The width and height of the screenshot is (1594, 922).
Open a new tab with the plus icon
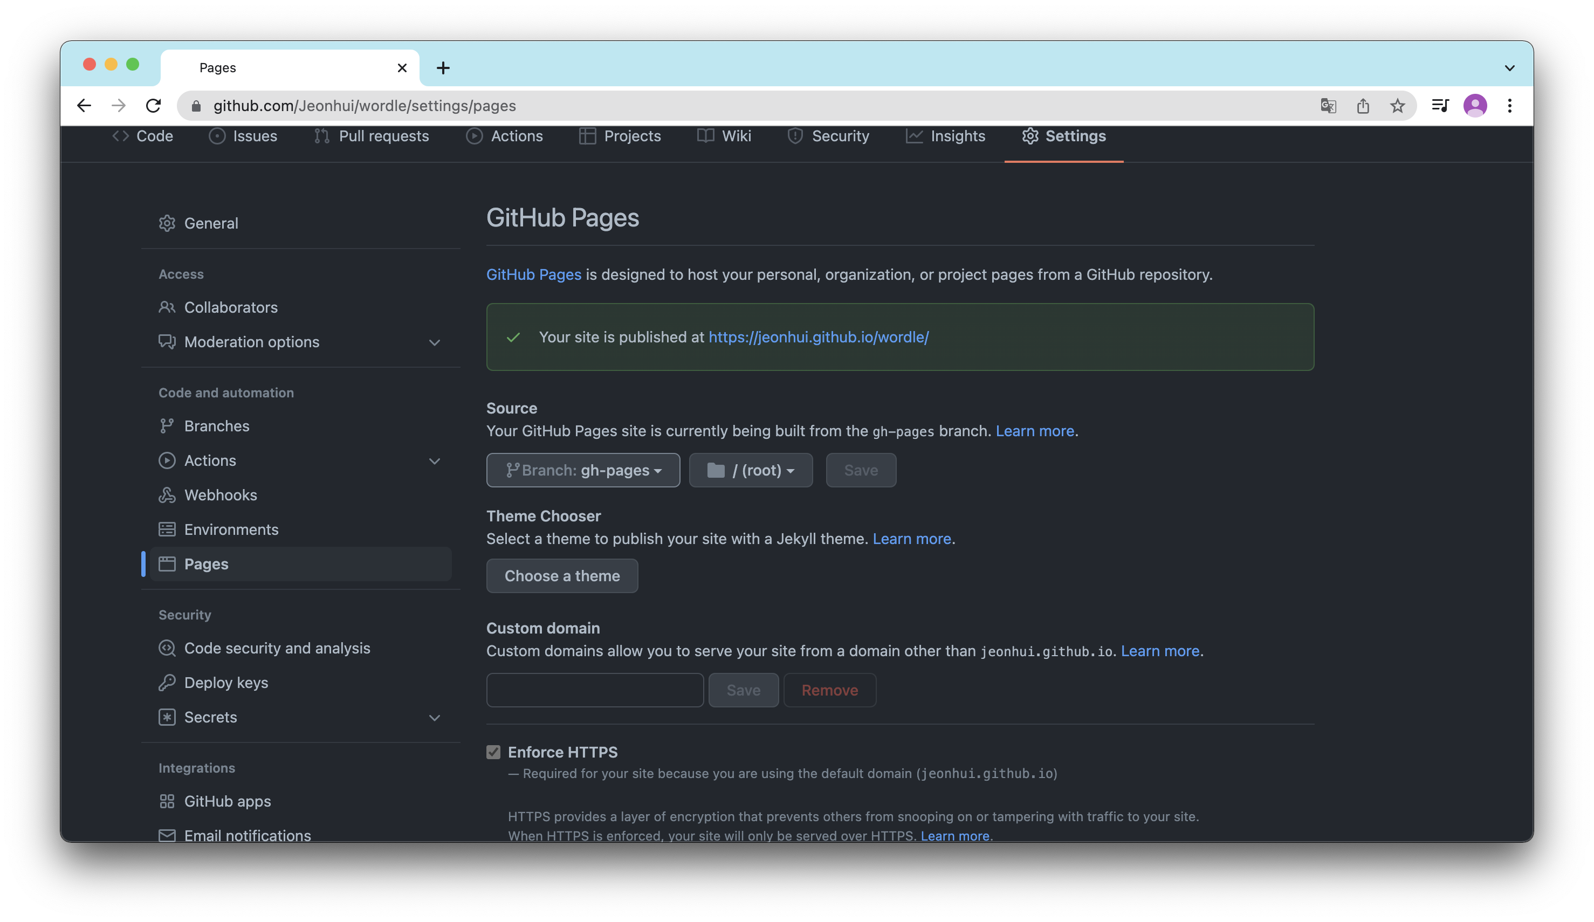click(x=443, y=67)
